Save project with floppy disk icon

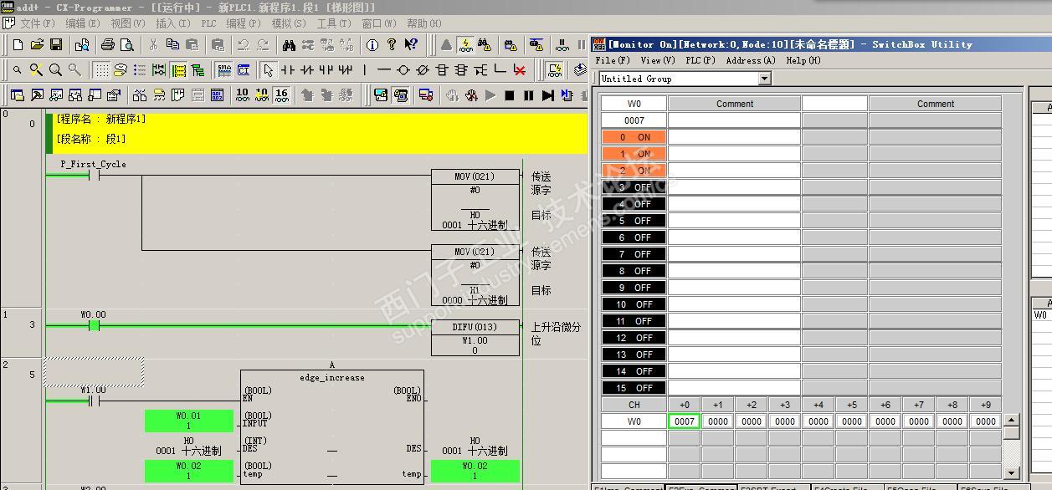(56, 44)
